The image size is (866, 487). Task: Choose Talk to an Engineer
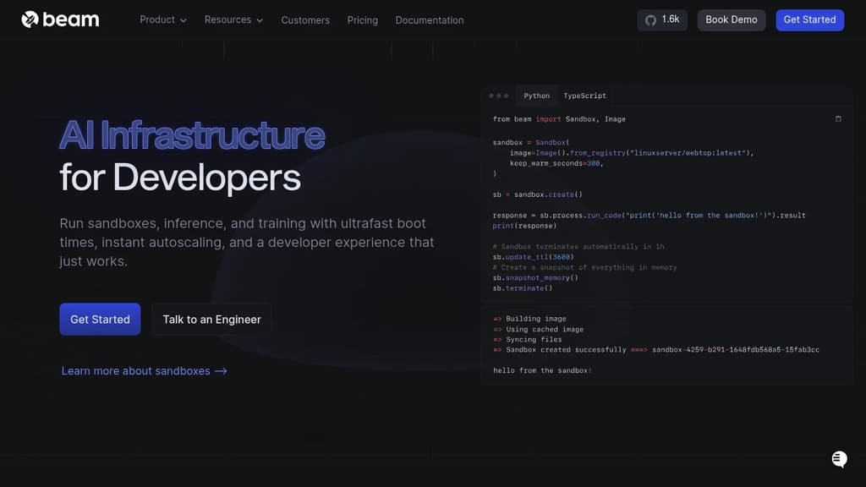pyautogui.click(x=211, y=319)
